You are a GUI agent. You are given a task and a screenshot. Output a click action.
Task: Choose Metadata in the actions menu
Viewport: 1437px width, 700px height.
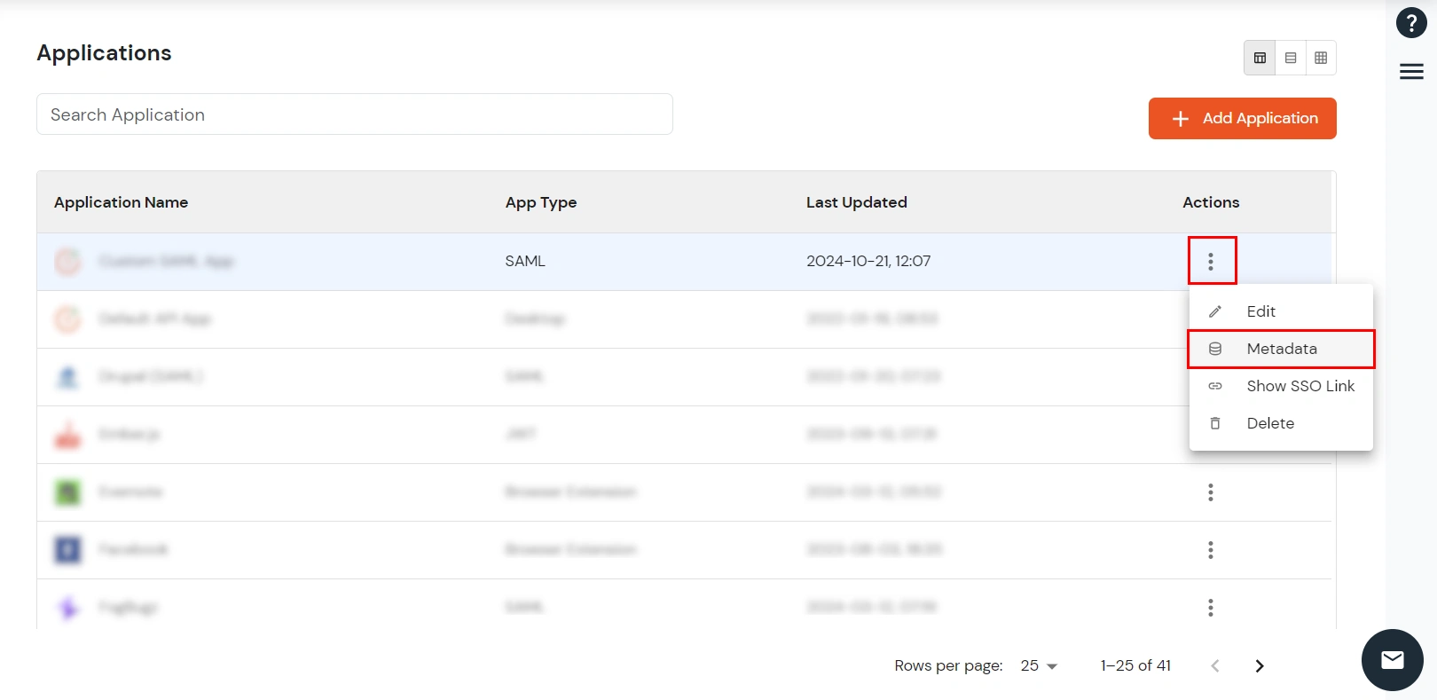1280,349
